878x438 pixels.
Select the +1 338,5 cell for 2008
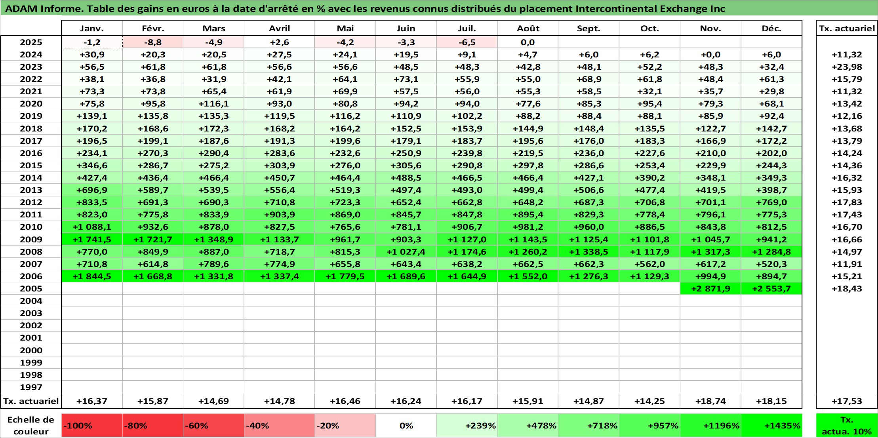(589, 252)
